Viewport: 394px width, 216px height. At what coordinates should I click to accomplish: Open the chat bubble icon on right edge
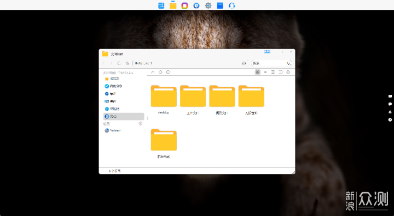[x=390, y=104]
